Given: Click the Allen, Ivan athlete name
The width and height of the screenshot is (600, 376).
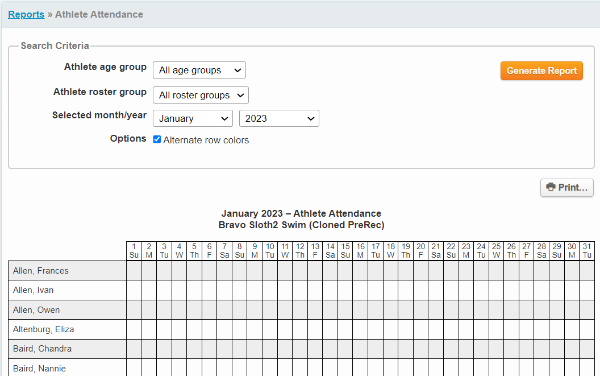Looking at the screenshot, I should (34, 290).
